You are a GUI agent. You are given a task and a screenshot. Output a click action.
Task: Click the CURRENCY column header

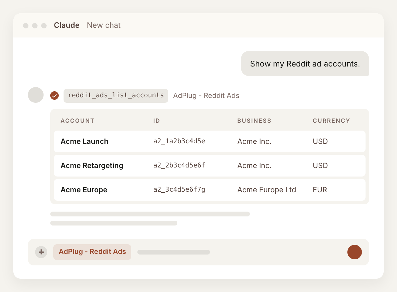(331, 121)
